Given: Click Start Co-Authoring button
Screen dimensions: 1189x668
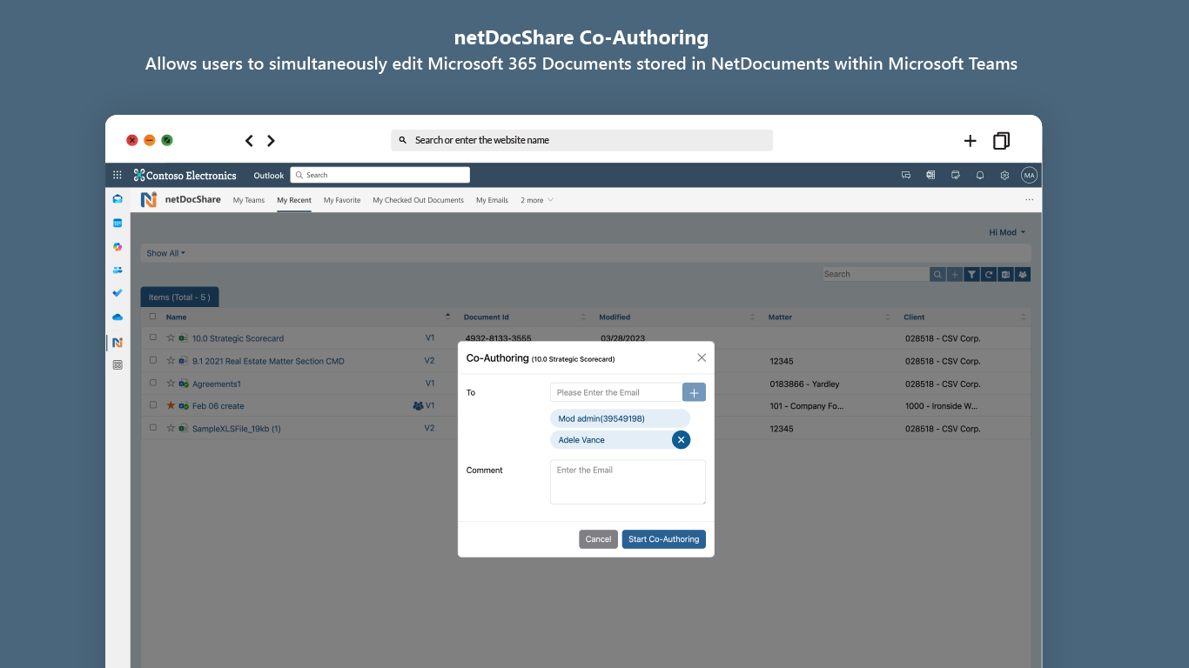Looking at the screenshot, I should 663,539.
